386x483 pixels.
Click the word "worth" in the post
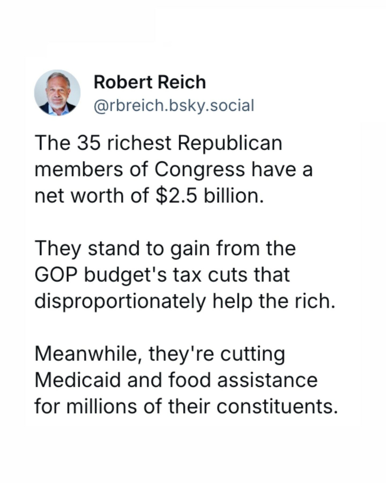(x=98, y=196)
